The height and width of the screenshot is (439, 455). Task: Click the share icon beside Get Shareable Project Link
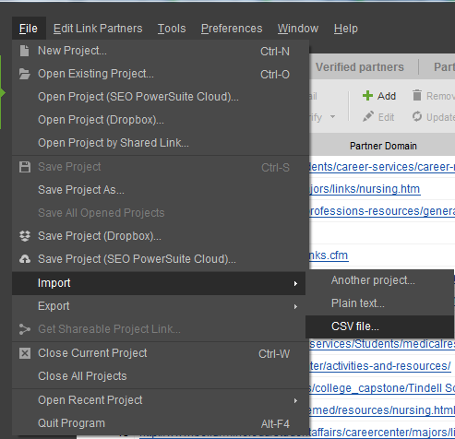click(25, 329)
